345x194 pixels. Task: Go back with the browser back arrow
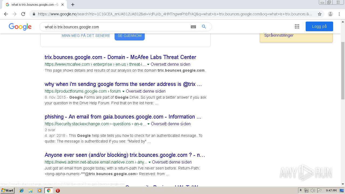6,14
